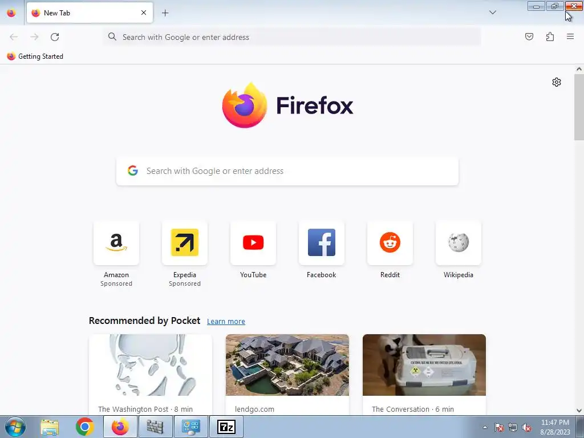Open the firewall brick wall taskbar app
Screen dimensions: 584x438
(x=155, y=427)
